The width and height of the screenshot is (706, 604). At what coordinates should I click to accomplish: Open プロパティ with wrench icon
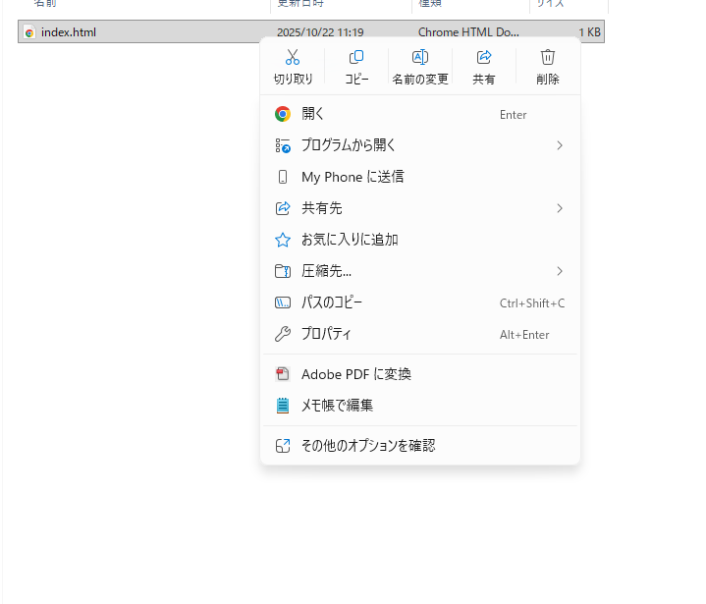coord(326,334)
